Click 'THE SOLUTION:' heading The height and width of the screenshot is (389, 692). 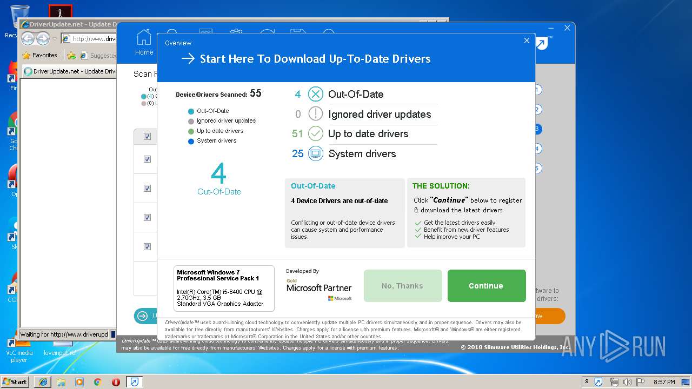tap(441, 186)
